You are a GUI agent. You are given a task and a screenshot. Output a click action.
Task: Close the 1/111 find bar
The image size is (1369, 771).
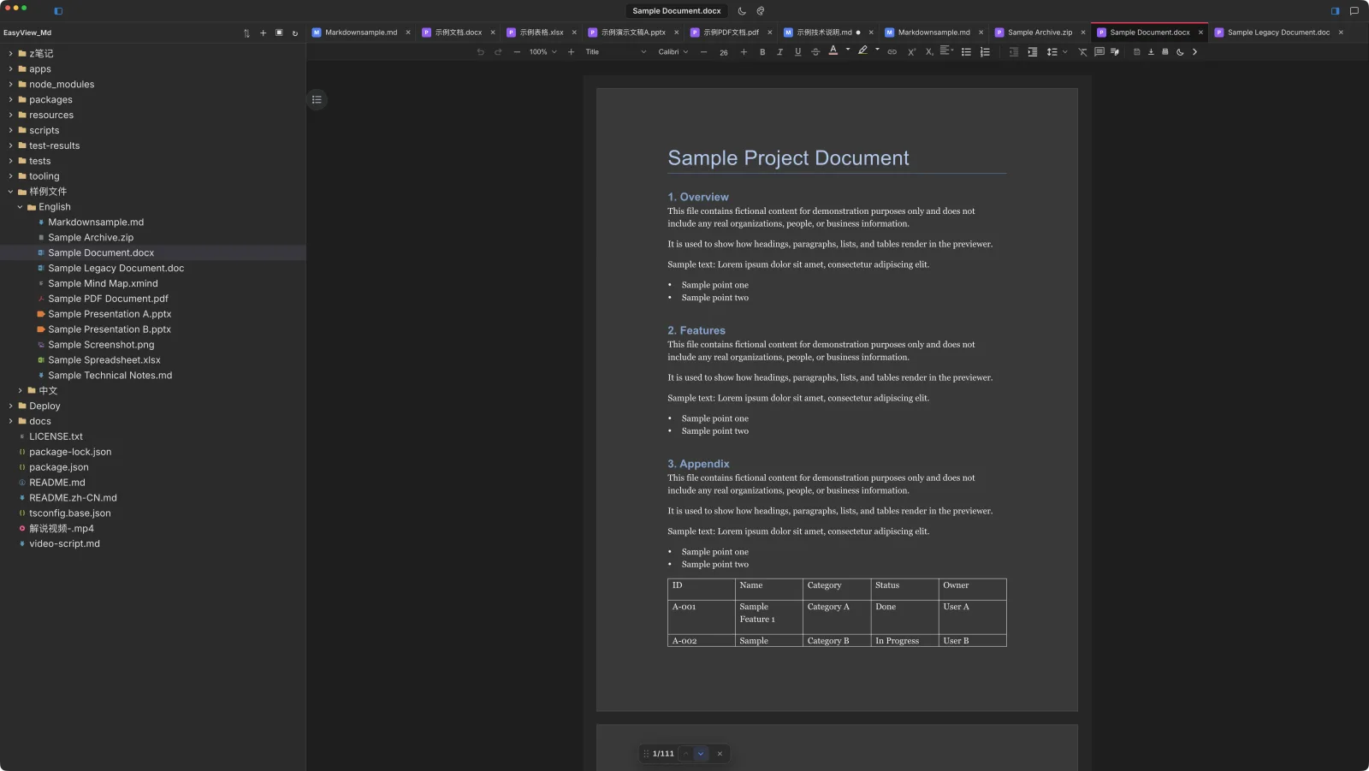(720, 754)
